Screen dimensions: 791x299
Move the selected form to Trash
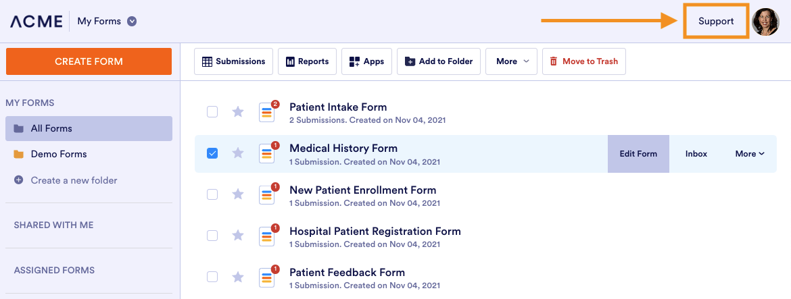583,61
